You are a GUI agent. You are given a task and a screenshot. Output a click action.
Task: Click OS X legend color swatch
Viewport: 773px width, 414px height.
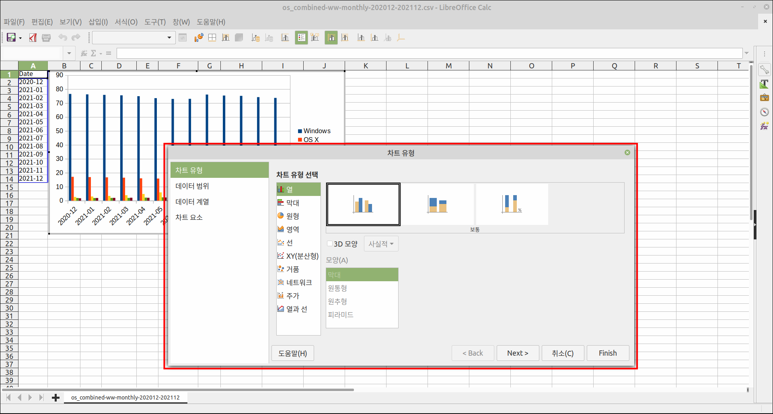pos(300,140)
